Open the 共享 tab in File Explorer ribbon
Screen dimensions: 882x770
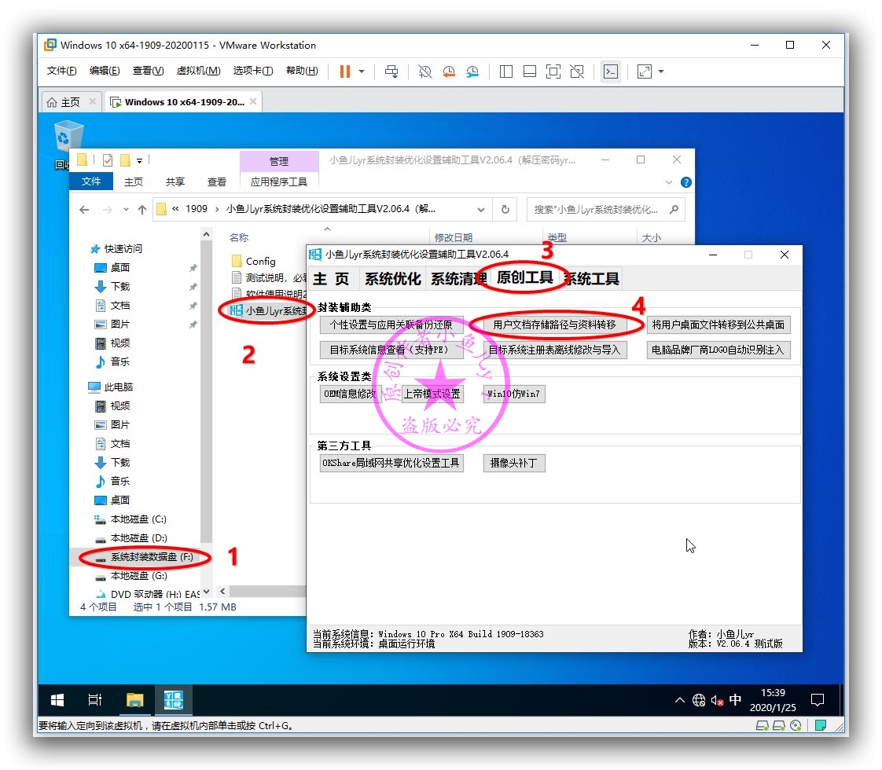pos(175,181)
